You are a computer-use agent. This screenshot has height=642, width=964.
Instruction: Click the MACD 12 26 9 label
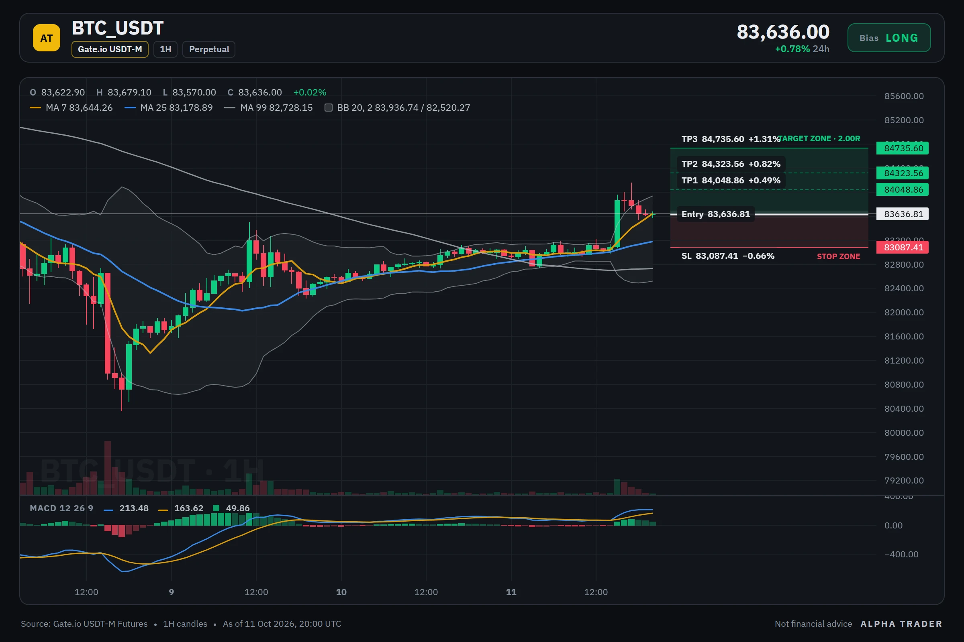pos(61,508)
